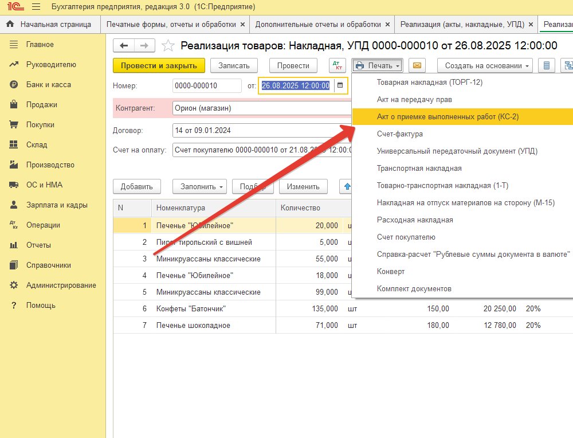This screenshot has width=573, height=438.
Task: Move row up with blue arrow button
Action: [347, 186]
